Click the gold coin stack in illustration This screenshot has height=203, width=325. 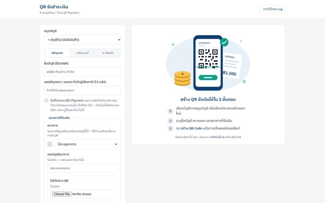[x=182, y=78]
